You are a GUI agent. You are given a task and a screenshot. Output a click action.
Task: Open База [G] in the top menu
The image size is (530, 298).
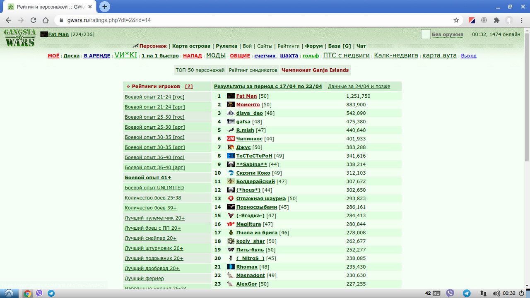pyautogui.click(x=340, y=46)
